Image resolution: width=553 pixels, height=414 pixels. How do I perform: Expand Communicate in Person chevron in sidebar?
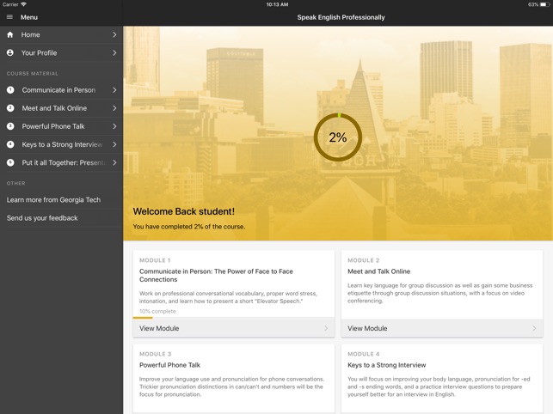pyautogui.click(x=114, y=90)
